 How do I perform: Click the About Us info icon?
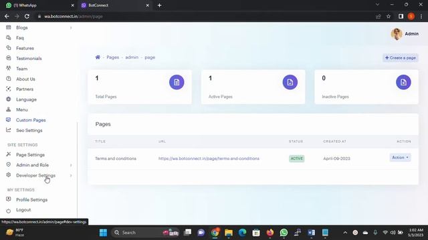(x=9, y=79)
